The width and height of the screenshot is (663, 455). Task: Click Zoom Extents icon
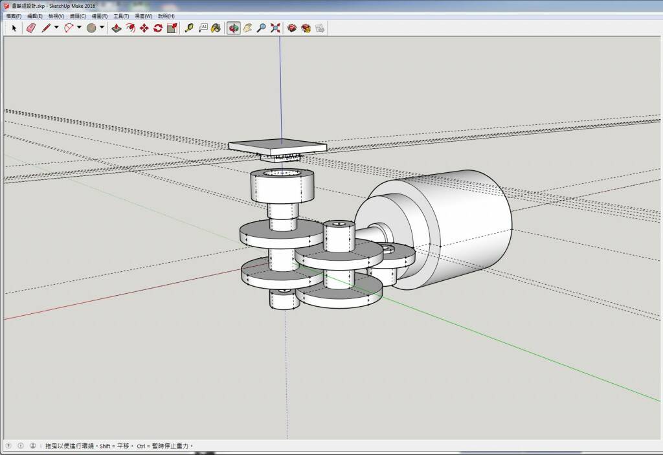(275, 28)
